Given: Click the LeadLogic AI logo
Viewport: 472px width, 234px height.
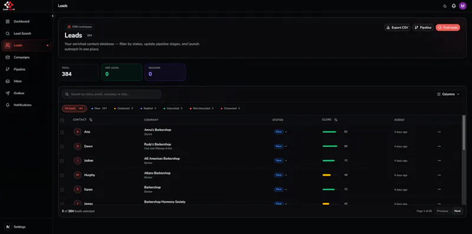Looking at the screenshot, I should [x=9, y=6].
